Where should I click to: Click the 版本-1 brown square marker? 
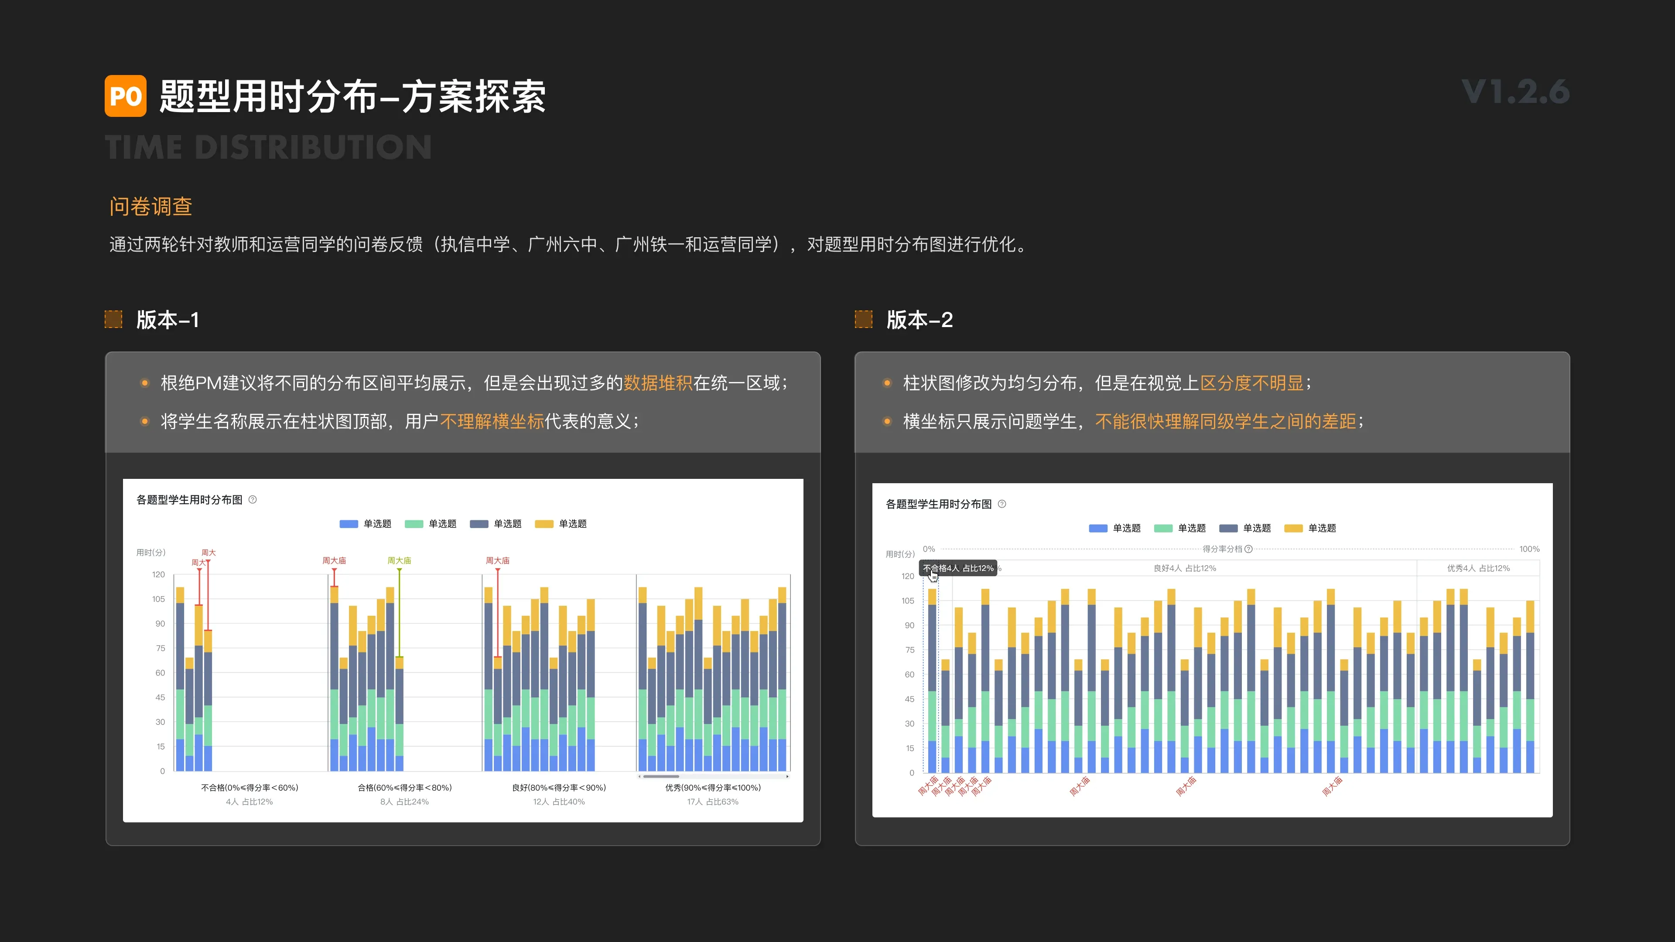[x=114, y=319]
